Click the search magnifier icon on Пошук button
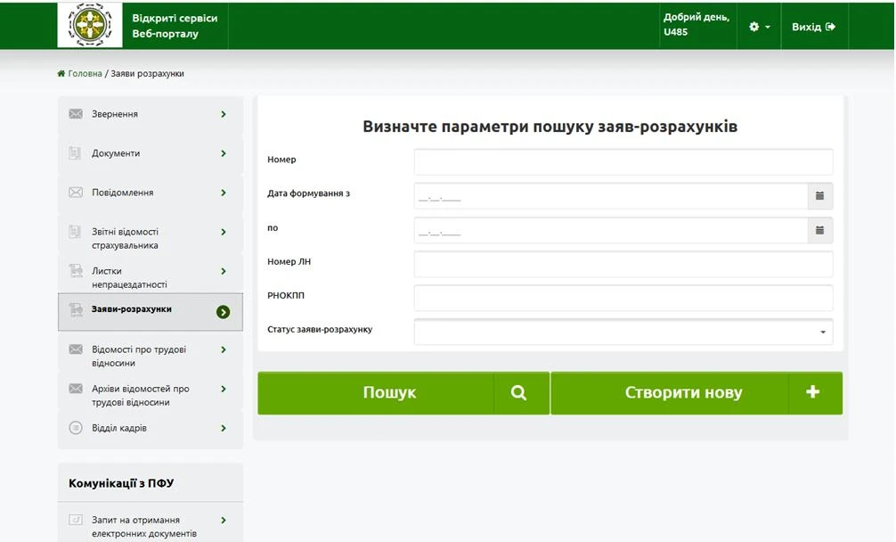 [520, 393]
